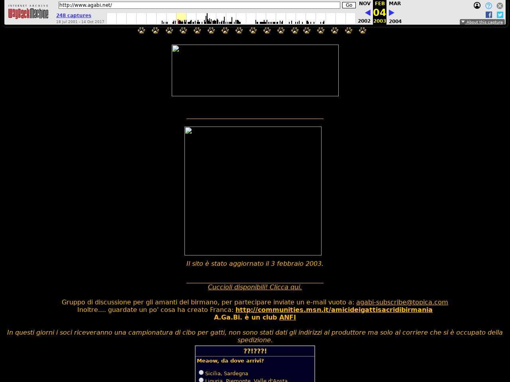Go to previous capture with left arrow
Screen dimensions: 510x382
pos(367,13)
